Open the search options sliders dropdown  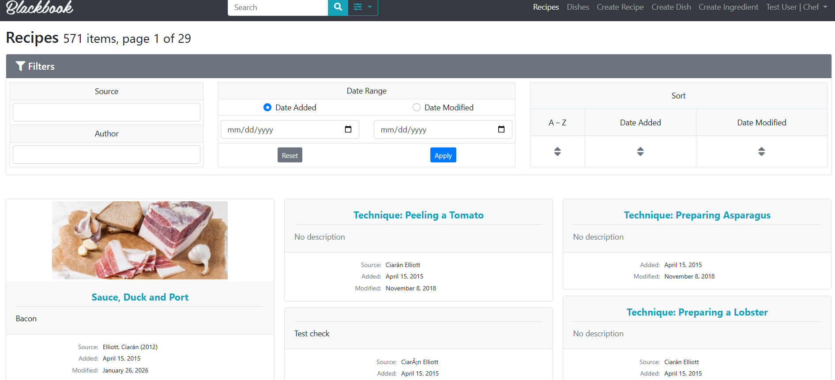[363, 7]
